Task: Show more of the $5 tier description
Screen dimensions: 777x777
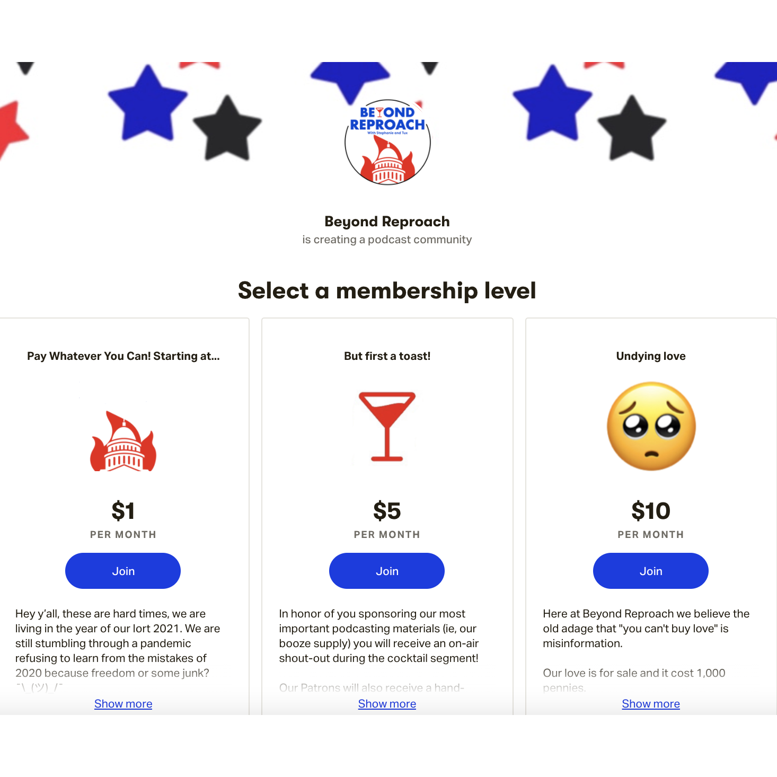Action: tap(387, 704)
